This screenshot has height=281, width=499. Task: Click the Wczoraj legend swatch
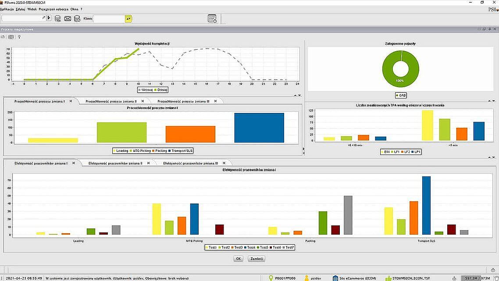point(139,90)
